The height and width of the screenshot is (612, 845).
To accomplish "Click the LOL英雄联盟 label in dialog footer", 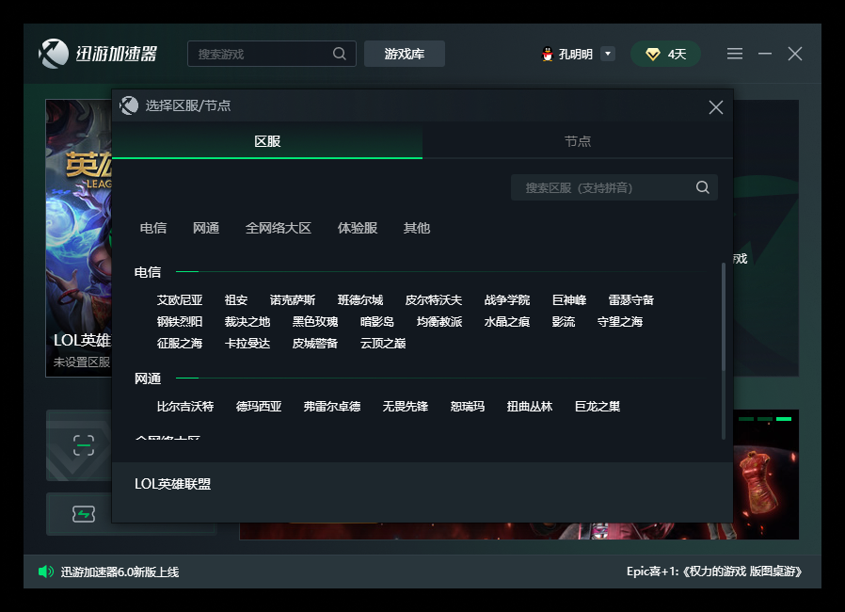I will (x=172, y=484).
